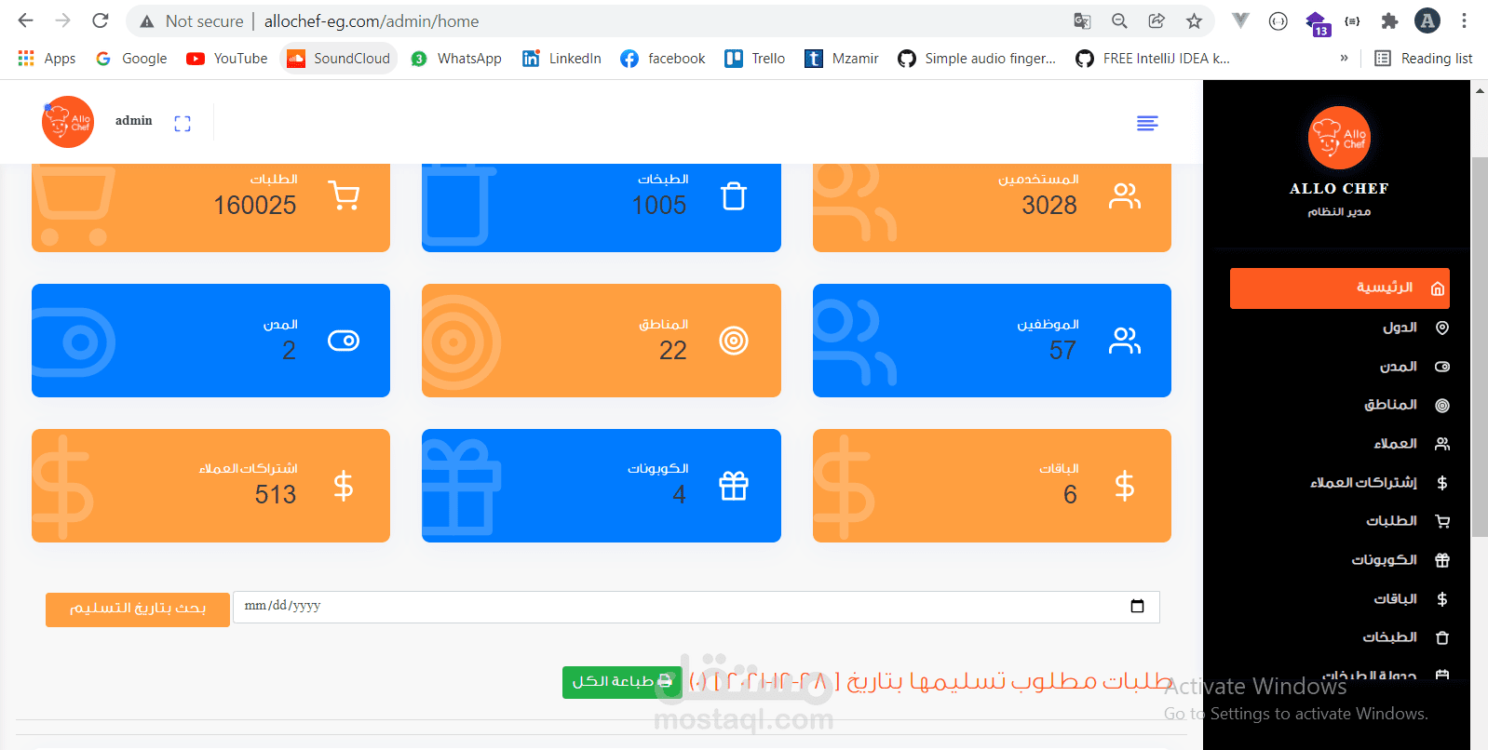Click toggle icon on cities card
The height and width of the screenshot is (750, 1488).
344,341
